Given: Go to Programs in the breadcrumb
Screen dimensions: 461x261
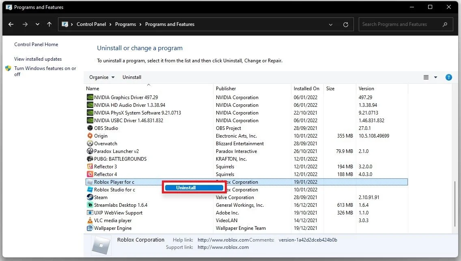Looking at the screenshot, I should pyautogui.click(x=125, y=24).
